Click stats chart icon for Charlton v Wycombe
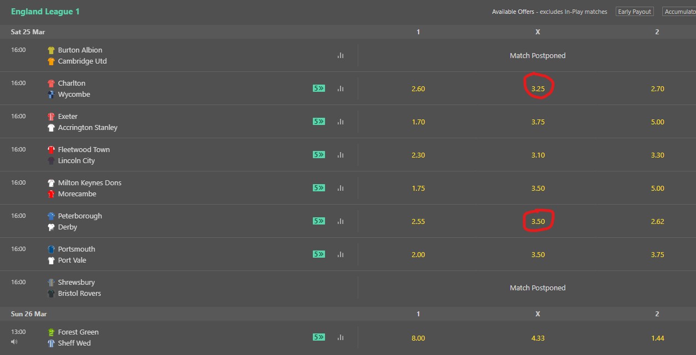Screen dimensions: 696x355 [341, 88]
